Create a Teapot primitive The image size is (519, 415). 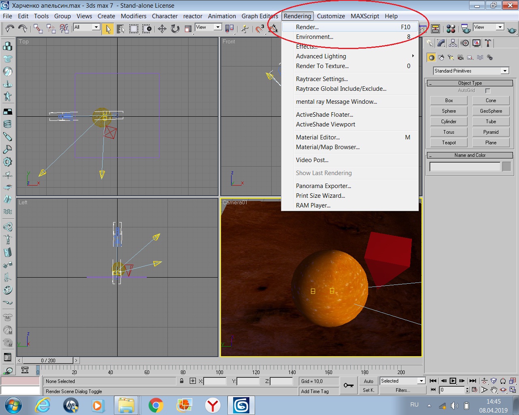(x=449, y=143)
